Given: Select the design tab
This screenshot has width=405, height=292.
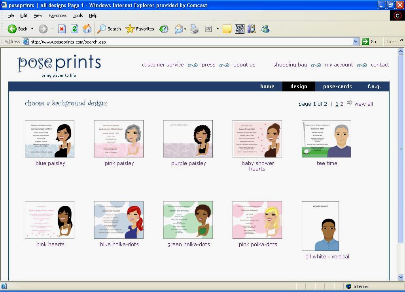Looking at the screenshot, I should point(299,86).
